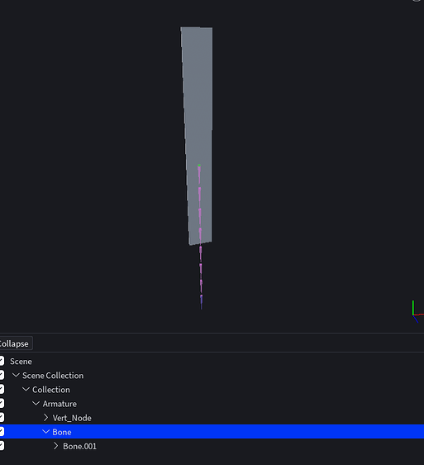
Task: Select the Collection label in tree
Action: (51, 390)
